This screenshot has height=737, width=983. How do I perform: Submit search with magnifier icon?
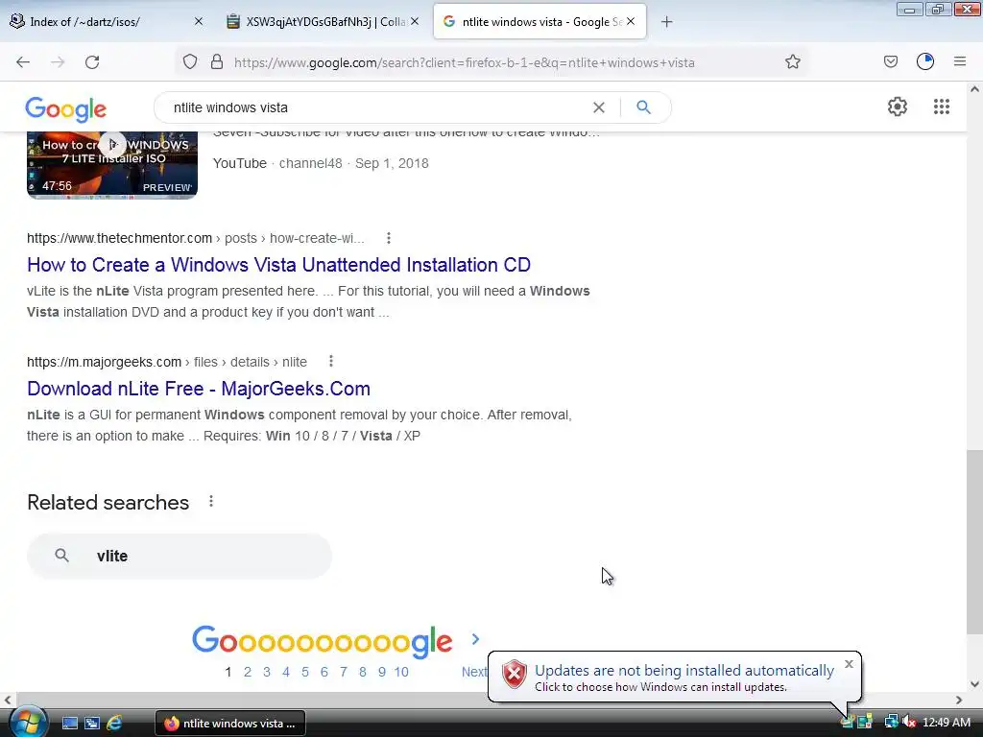[643, 107]
